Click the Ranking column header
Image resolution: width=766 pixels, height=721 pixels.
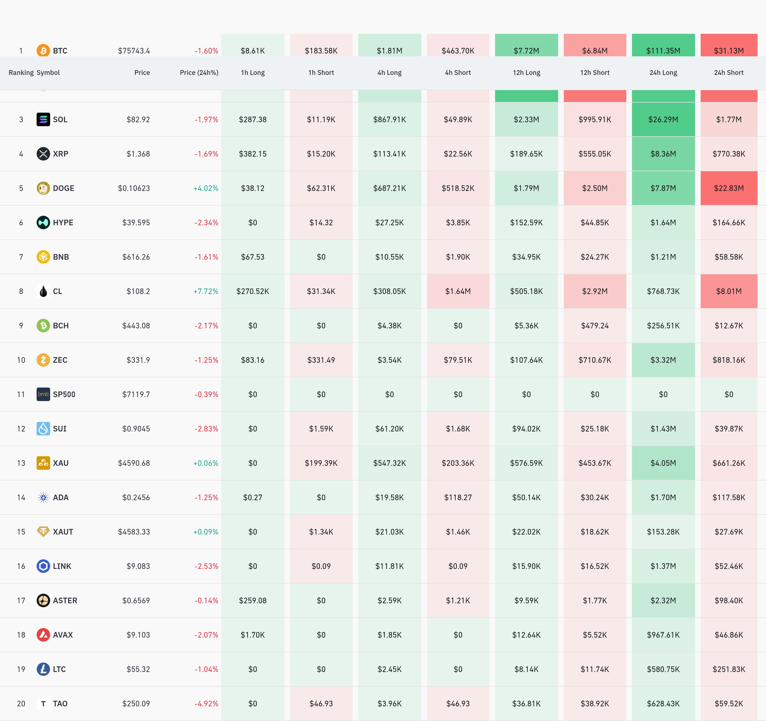21,72
